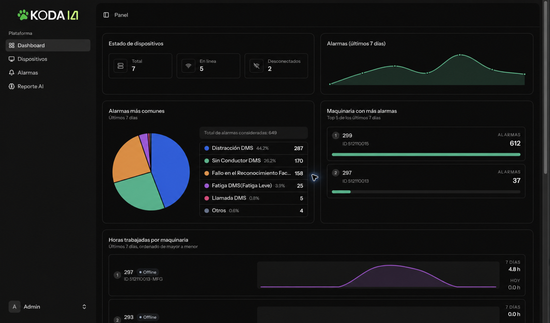This screenshot has height=323, width=550.
Task: Click the 4.8 h seven-day value
Action: pos(514,269)
